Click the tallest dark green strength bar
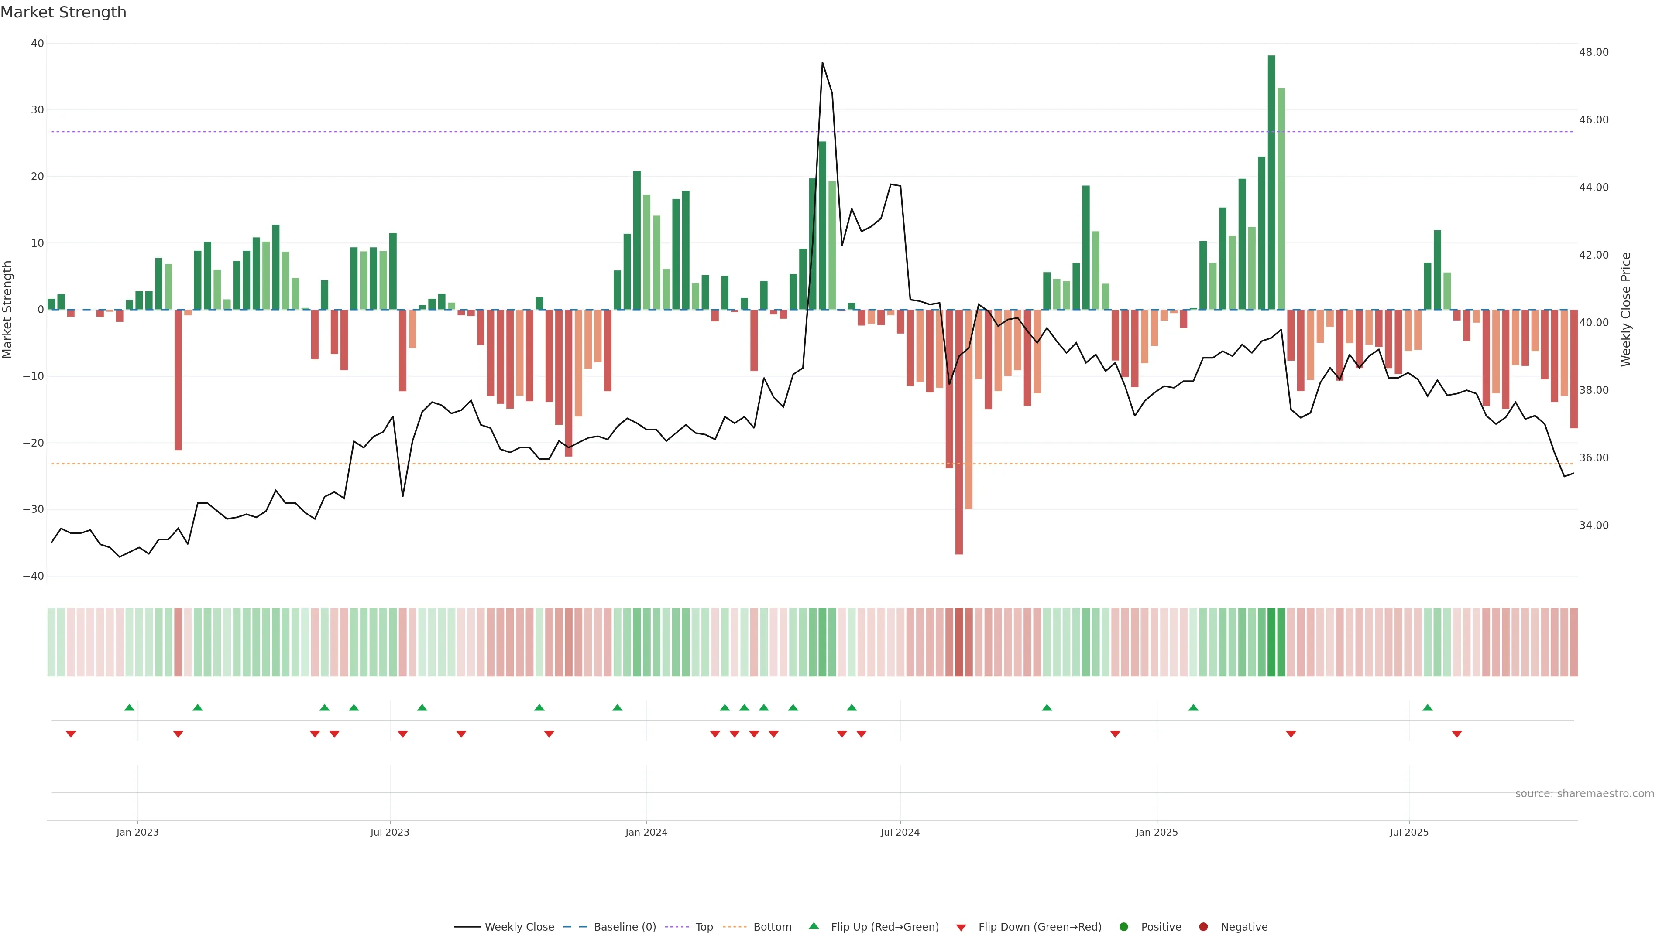Image resolution: width=1676 pixels, height=942 pixels. (x=1271, y=182)
